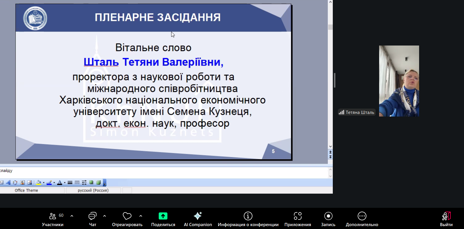This screenshot has width=464, height=229.
Task: Leave the meeting with Exit button
Action: coord(446,219)
